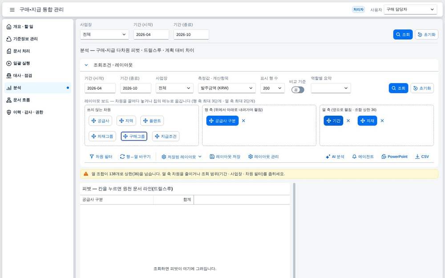
Task: Remove 기간 from the column axis
Action: [348, 121]
